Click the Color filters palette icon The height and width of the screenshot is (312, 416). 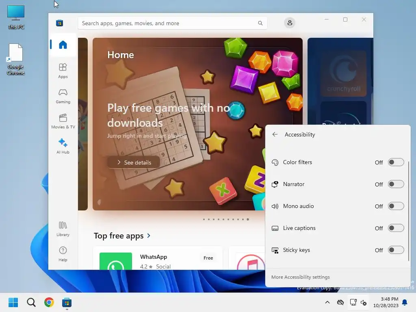click(275, 162)
